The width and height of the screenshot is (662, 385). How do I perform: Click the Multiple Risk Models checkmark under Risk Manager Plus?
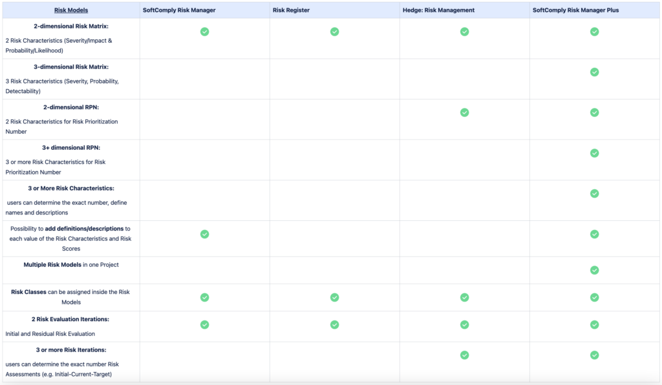pos(594,271)
